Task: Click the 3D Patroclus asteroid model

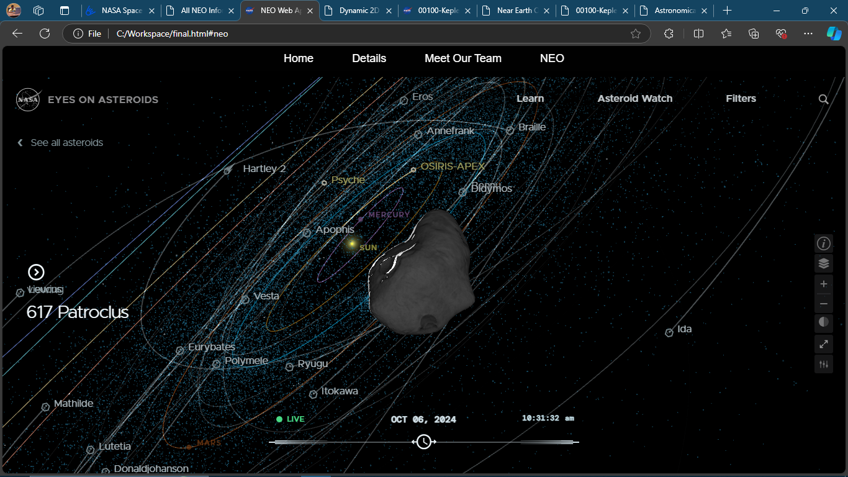Action: [422, 272]
